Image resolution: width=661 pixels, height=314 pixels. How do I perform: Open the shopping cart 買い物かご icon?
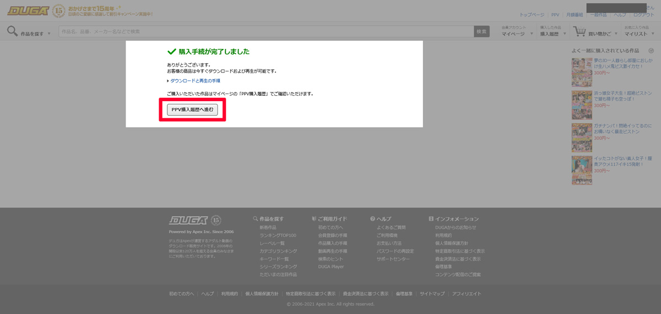(x=579, y=31)
